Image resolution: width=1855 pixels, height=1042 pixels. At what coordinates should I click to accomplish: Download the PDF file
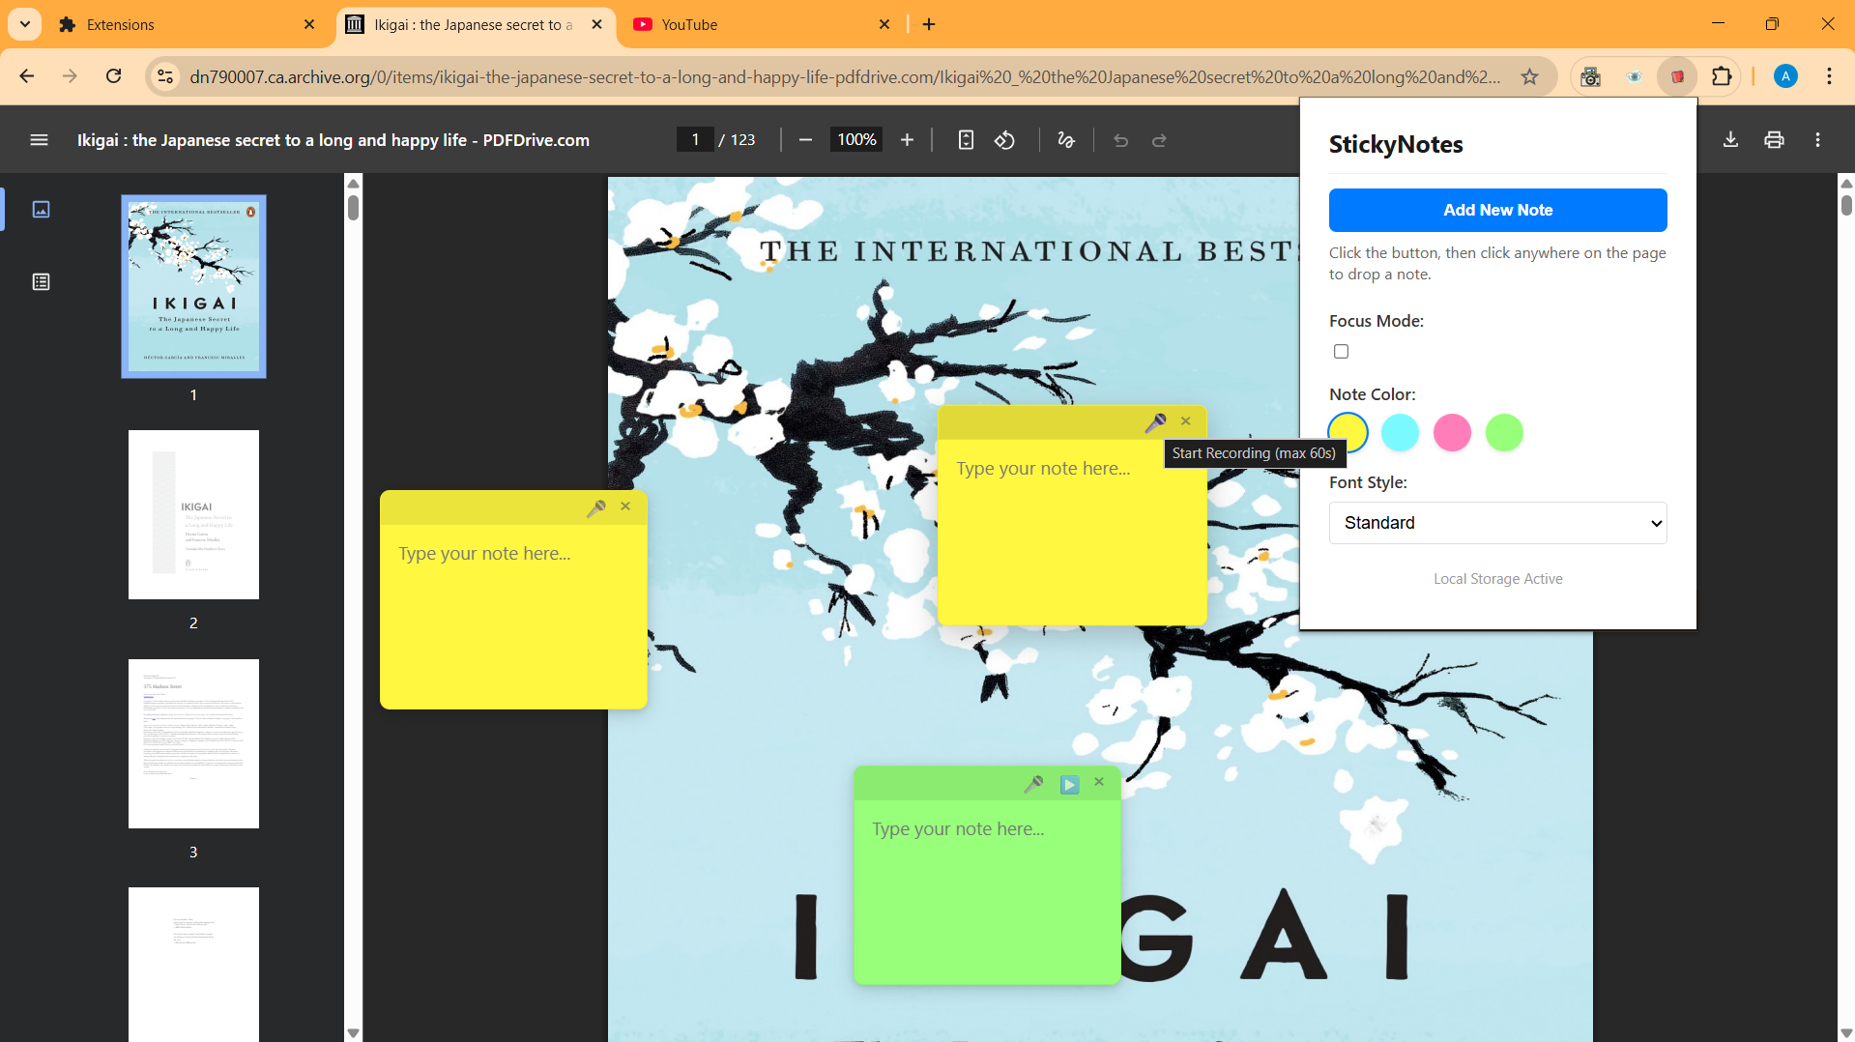click(1730, 140)
